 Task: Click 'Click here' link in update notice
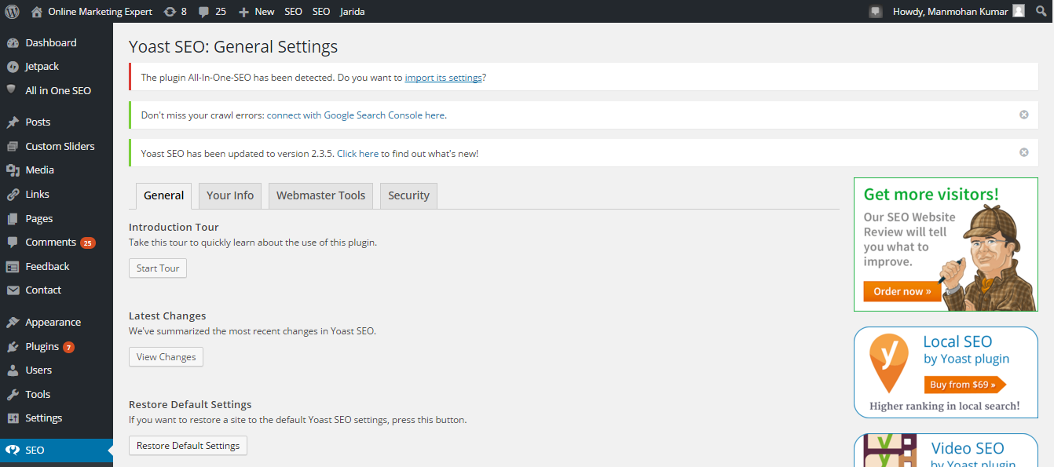(357, 153)
